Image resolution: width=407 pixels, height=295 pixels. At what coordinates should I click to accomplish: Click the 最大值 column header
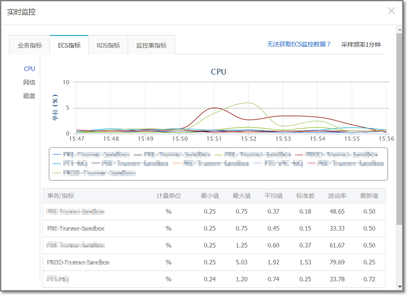click(241, 195)
